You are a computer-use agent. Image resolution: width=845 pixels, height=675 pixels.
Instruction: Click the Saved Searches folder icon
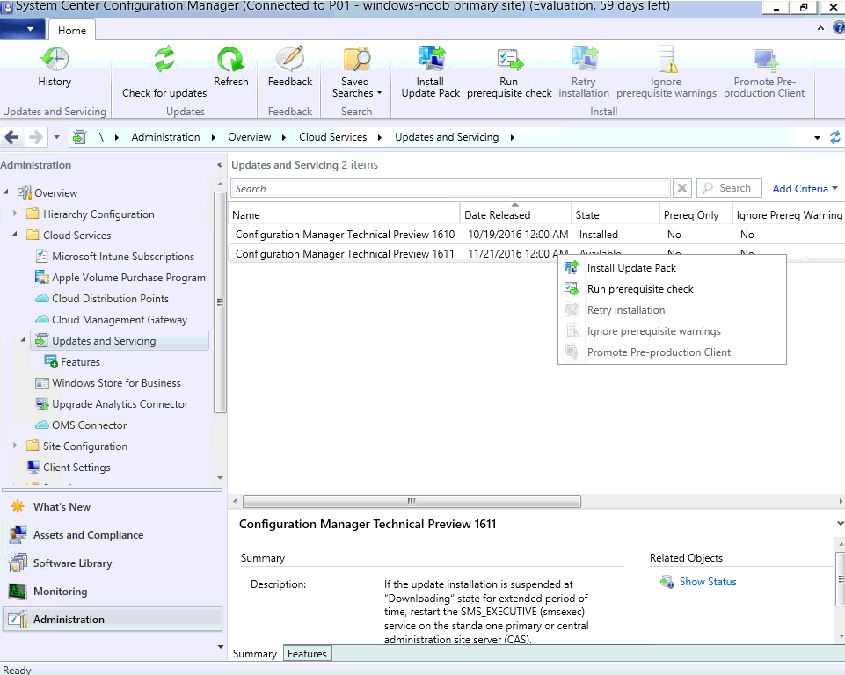(x=356, y=59)
